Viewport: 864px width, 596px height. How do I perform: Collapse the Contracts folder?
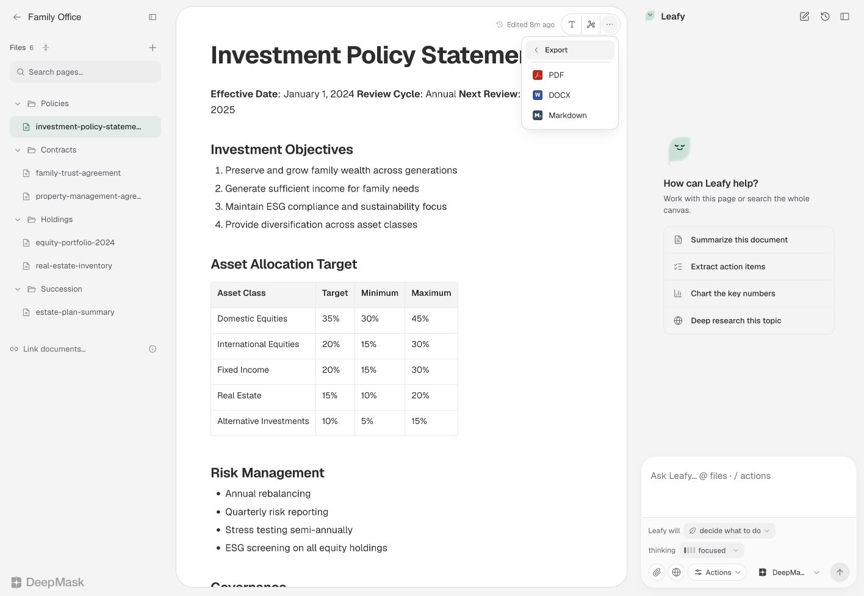(x=18, y=150)
